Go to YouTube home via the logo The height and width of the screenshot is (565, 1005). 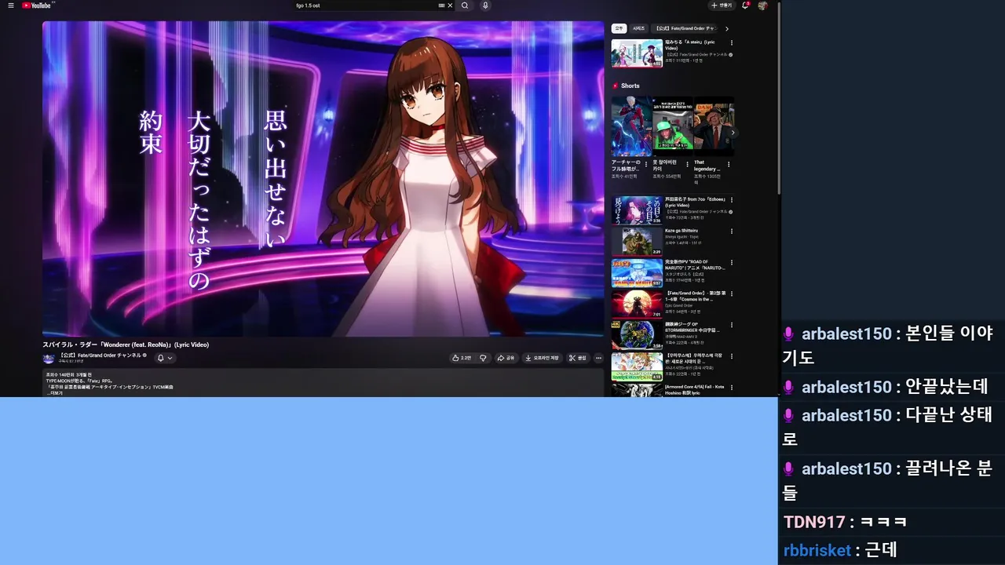tap(36, 5)
